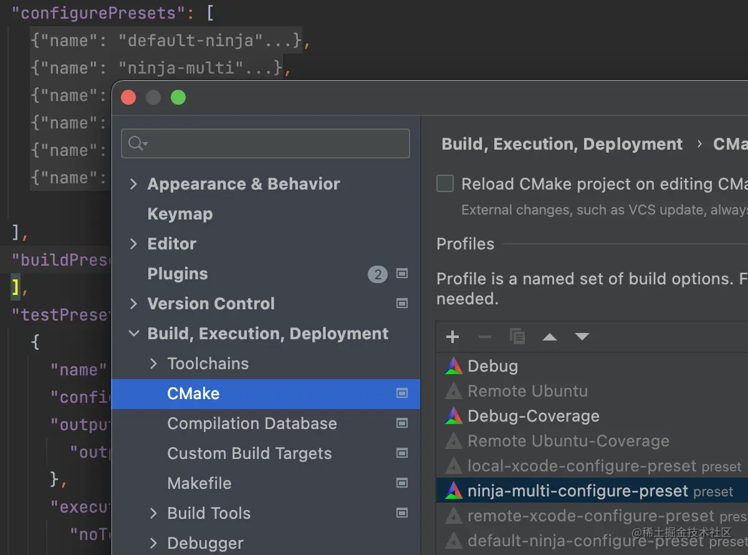Screen dimensions: 748x555
Task: Select the Remote Ubuntu profile row
Action: (592, 391)
